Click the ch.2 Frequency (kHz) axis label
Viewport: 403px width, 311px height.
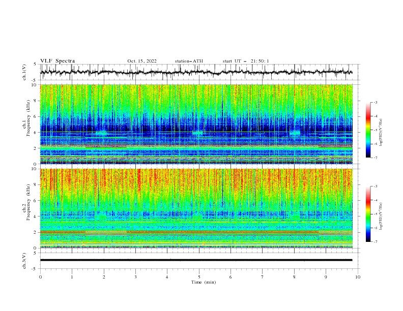26,202
